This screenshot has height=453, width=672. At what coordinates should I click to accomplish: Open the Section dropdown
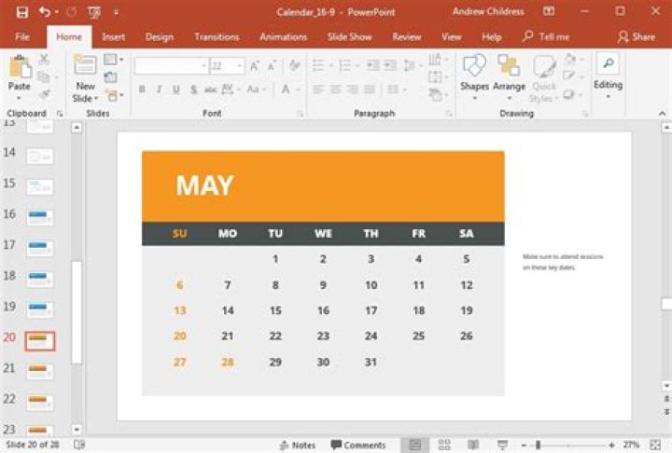[114, 95]
